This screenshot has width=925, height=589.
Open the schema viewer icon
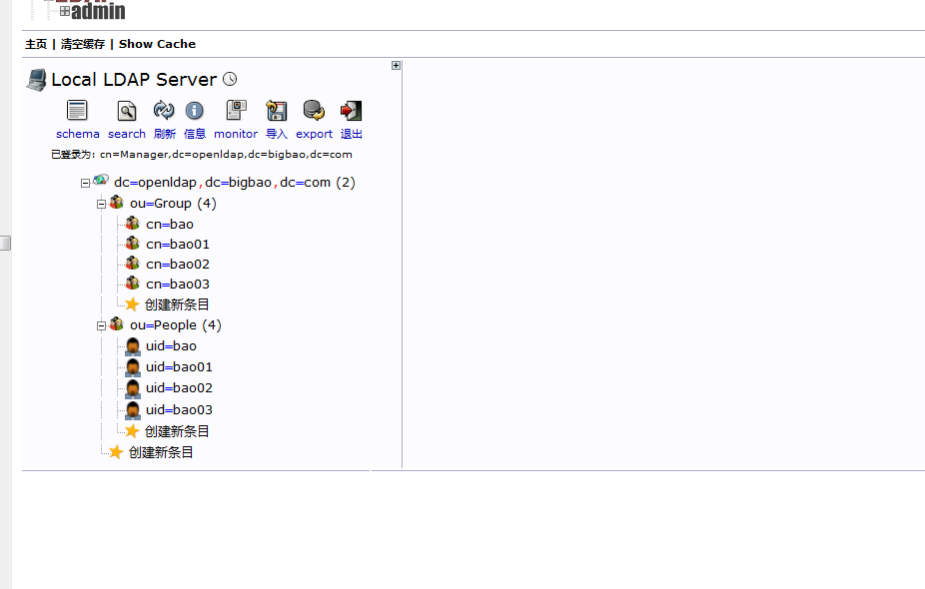coord(77,110)
